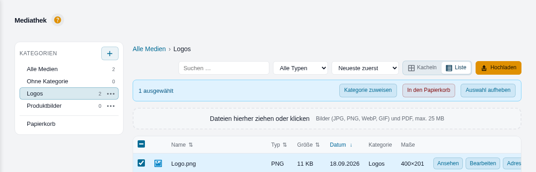Click the file drop zone area

click(327, 119)
